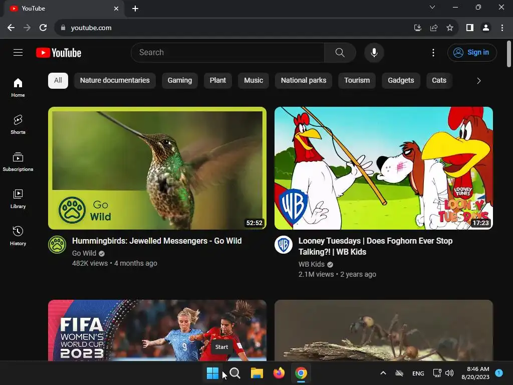The height and width of the screenshot is (385, 513).
Task: Open the Chrome profile icon
Action: 486,28
